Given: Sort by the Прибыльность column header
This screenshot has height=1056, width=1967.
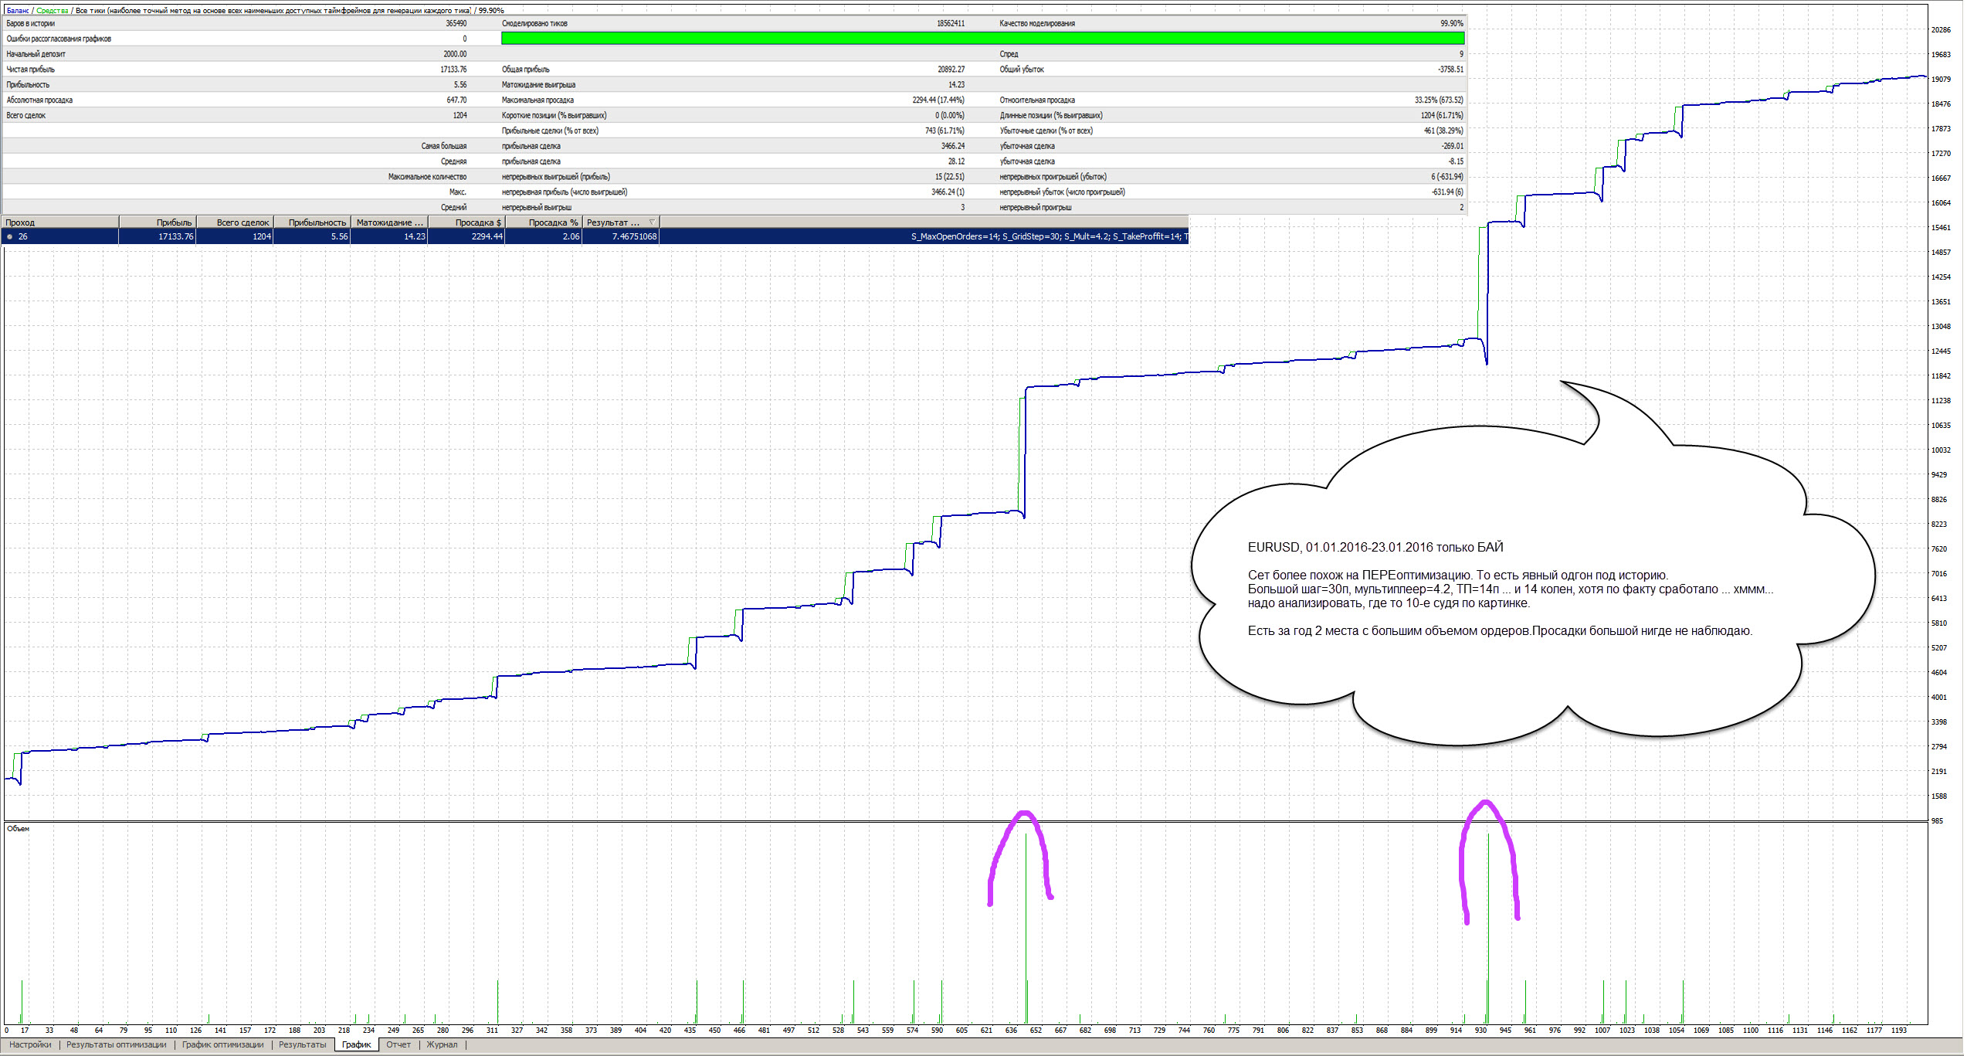Looking at the screenshot, I should coord(312,222).
